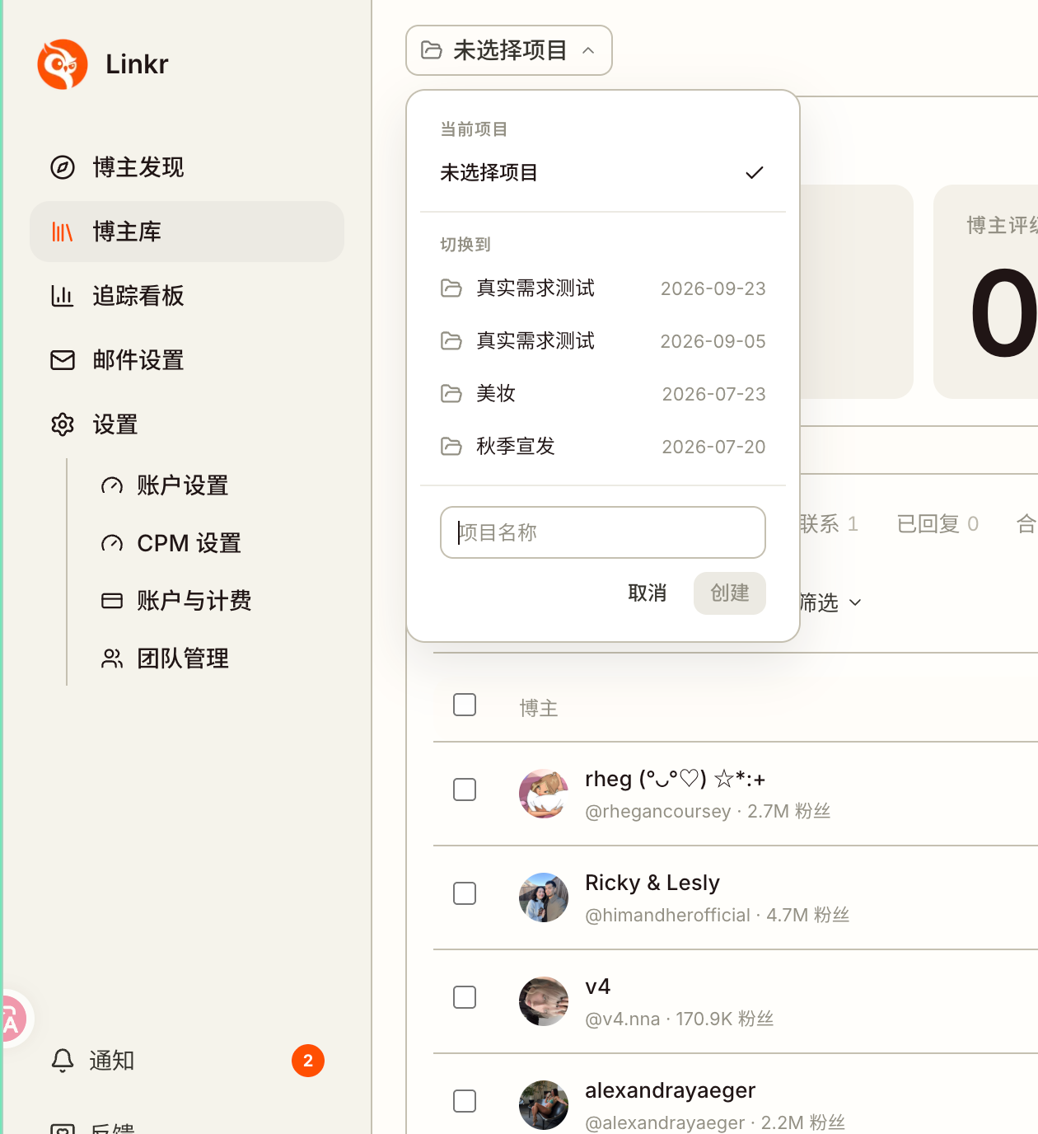Open 账户与计费 submenu item
This screenshot has height=1134, width=1038.
tap(194, 601)
